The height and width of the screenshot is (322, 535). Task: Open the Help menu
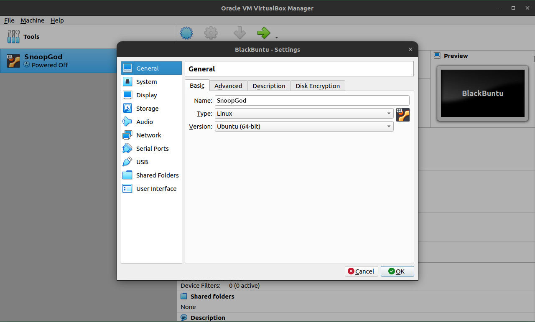click(x=57, y=20)
